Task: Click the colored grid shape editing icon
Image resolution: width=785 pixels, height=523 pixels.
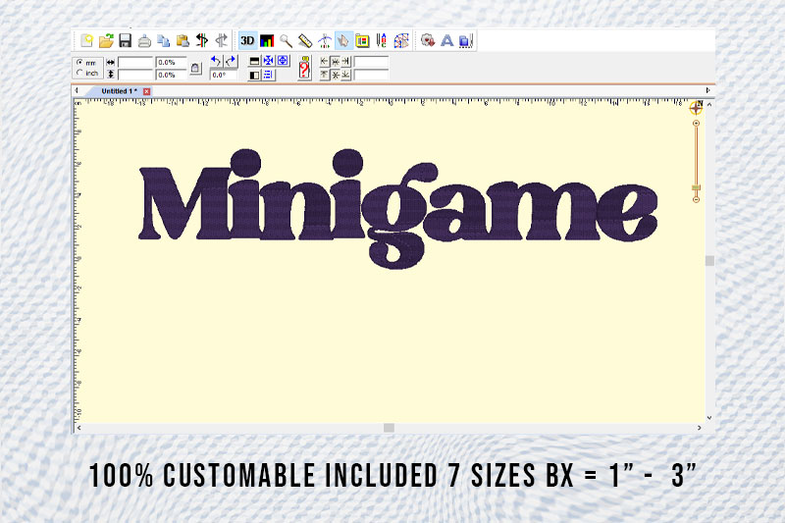Action: point(401,40)
